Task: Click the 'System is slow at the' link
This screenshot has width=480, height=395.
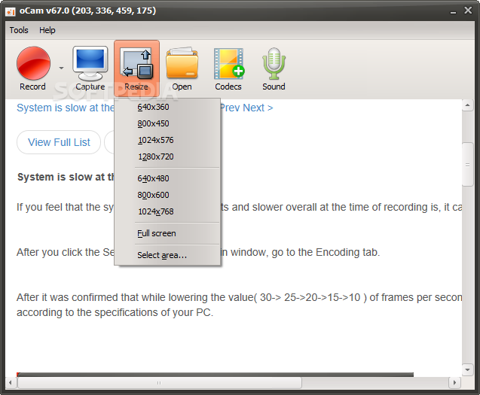Action: click(x=66, y=108)
